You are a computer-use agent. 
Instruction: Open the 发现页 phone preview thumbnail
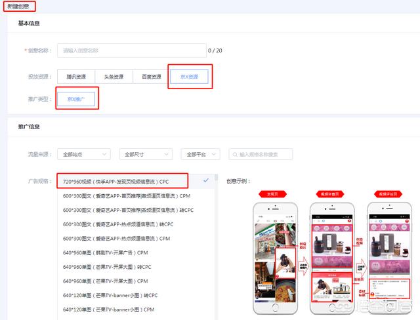[275, 258]
